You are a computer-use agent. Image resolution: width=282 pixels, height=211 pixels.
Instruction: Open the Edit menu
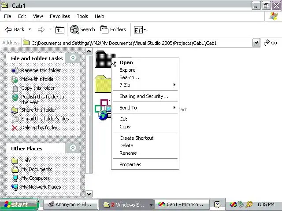[x=22, y=16]
